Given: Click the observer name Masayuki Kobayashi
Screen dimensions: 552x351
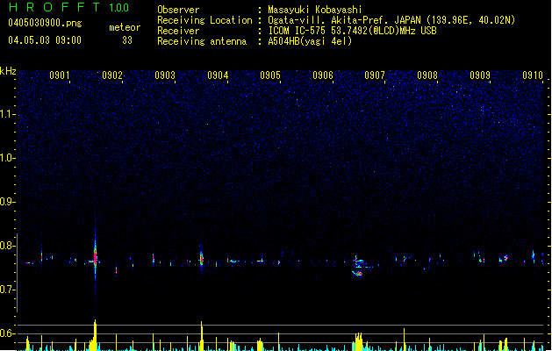Looking at the screenshot, I should click(x=315, y=10).
